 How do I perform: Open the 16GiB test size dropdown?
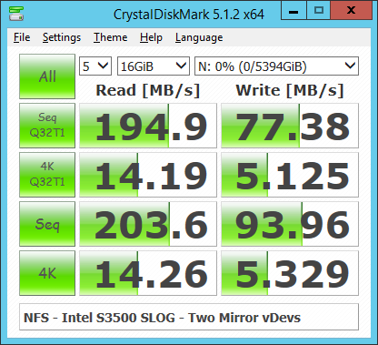pyautogui.click(x=154, y=66)
